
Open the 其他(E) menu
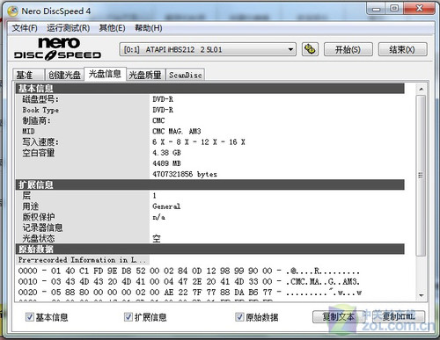pyautogui.click(x=112, y=28)
